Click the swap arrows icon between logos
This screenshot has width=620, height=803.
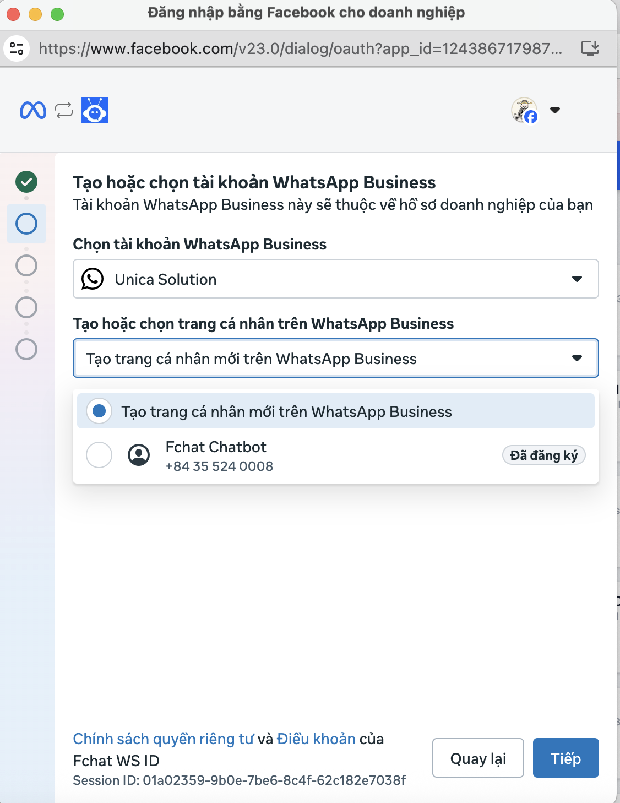(64, 110)
